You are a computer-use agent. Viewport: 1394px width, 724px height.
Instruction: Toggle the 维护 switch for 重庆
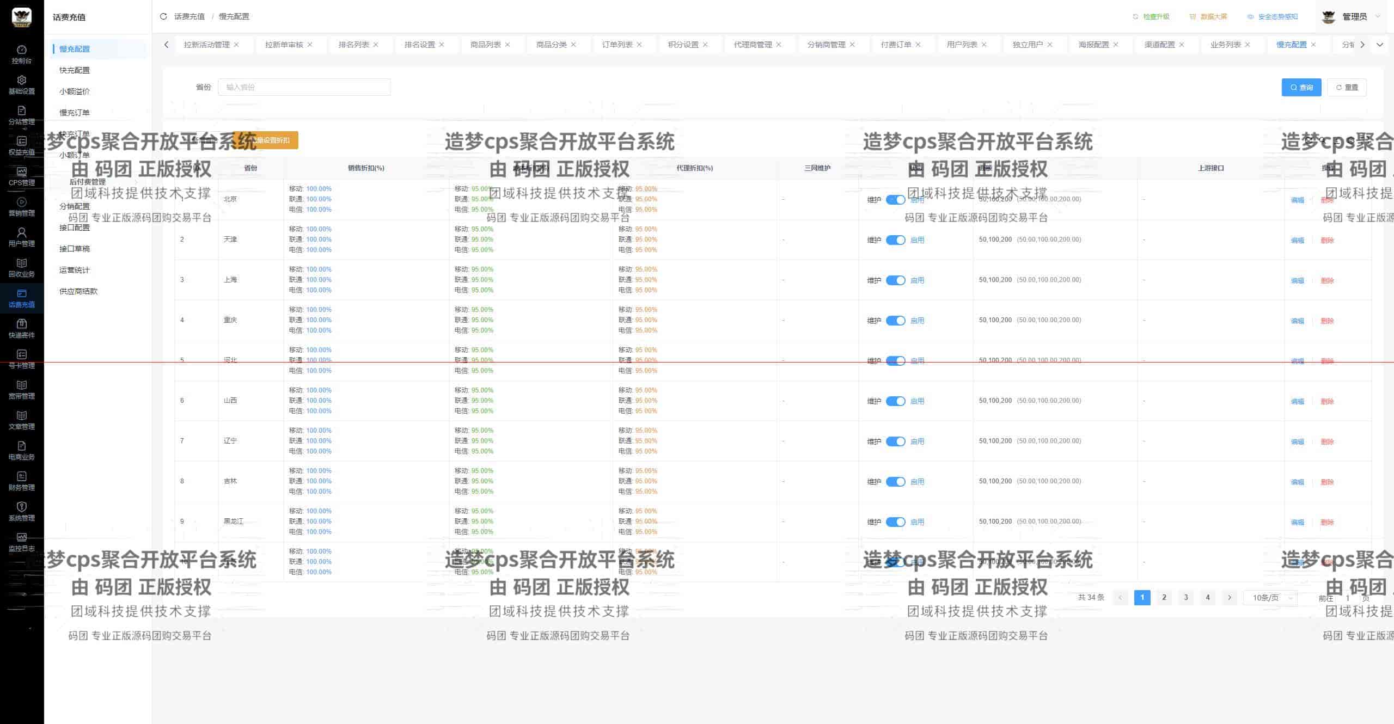[x=895, y=321]
